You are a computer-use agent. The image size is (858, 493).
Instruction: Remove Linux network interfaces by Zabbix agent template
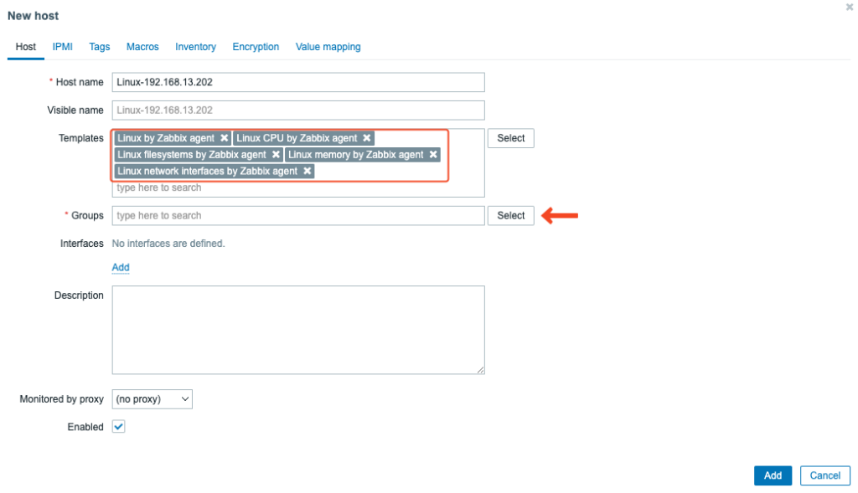click(307, 171)
